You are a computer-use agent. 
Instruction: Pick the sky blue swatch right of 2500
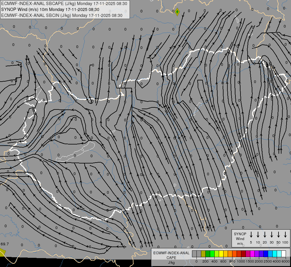(x=270, y=254)
